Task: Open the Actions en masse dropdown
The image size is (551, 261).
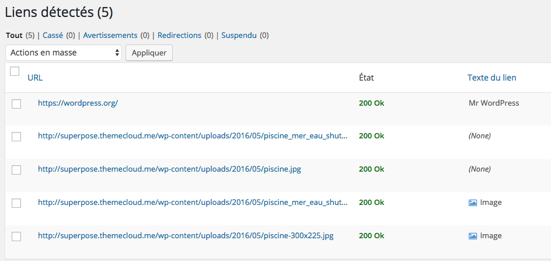Action: pyautogui.click(x=64, y=53)
